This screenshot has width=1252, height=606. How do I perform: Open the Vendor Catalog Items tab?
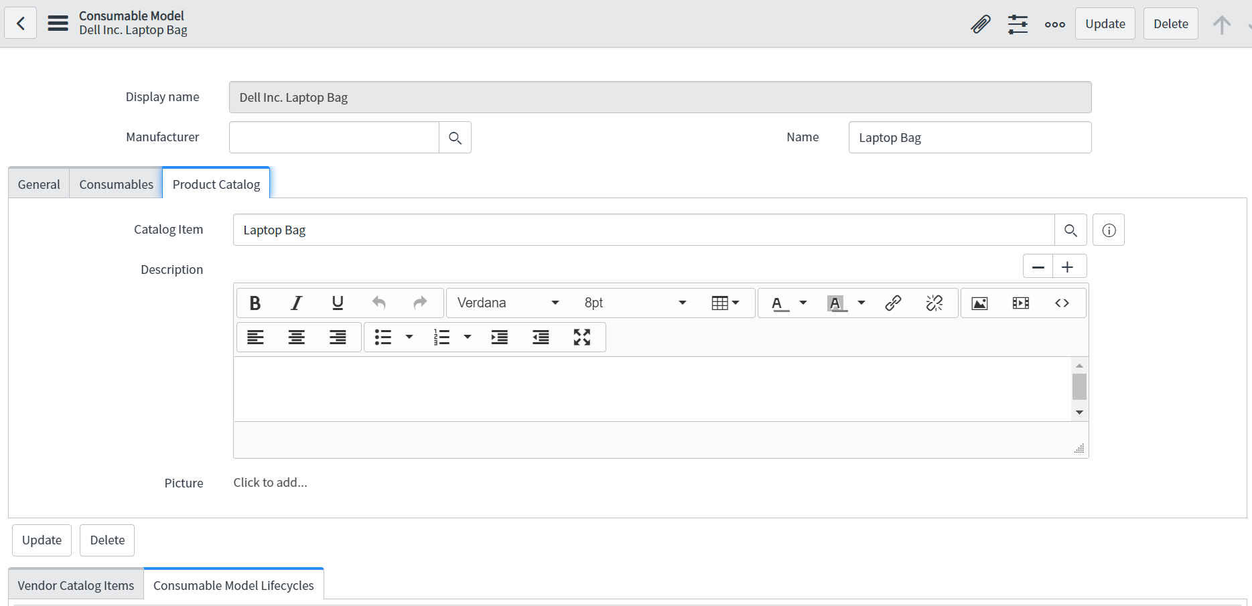[x=76, y=585]
